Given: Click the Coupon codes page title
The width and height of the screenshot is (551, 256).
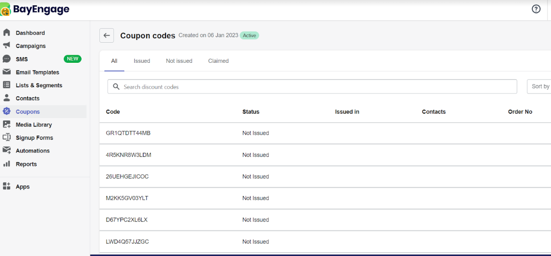Looking at the screenshot, I should [148, 36].
